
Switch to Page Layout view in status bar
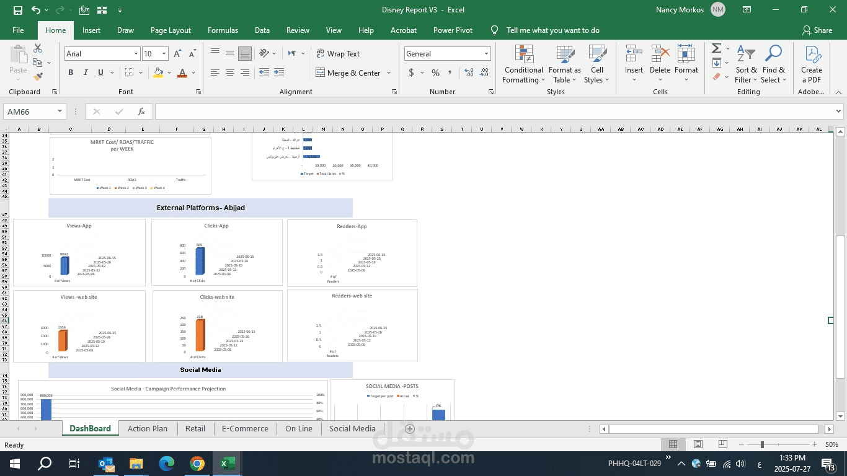(698, 444)
